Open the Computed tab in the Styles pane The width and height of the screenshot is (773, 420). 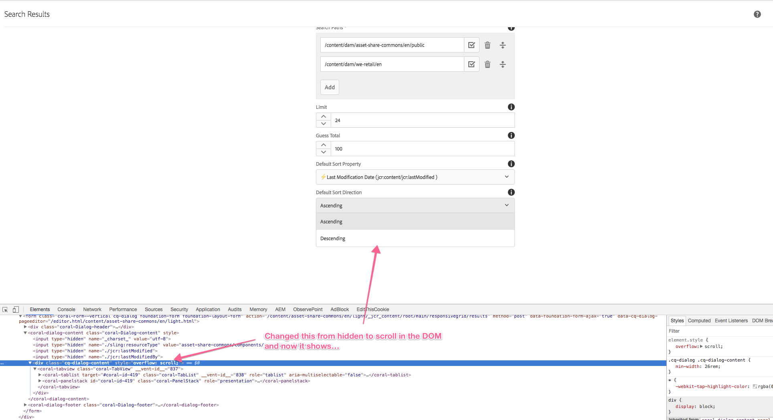pyautogui.click(x=699, y=320)
